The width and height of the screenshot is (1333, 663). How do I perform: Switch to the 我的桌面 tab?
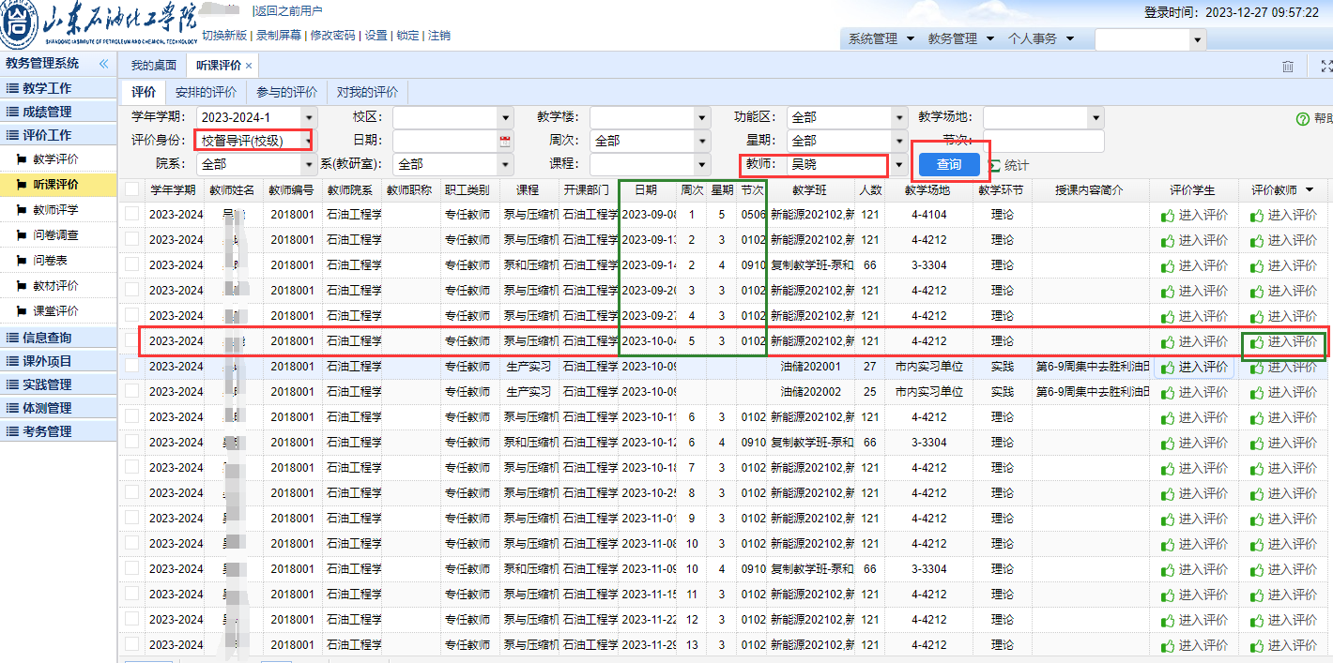pyautogui.click(x=153, y=66)
